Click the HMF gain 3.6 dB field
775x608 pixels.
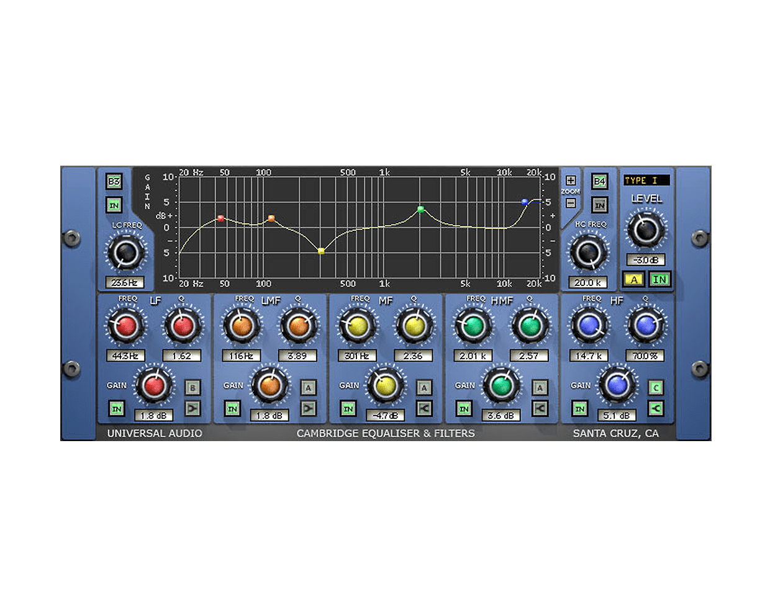(x=501, y=416)
